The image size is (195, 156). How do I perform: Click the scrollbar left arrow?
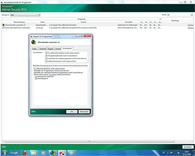pyautogui.click(x=3, y=141)
